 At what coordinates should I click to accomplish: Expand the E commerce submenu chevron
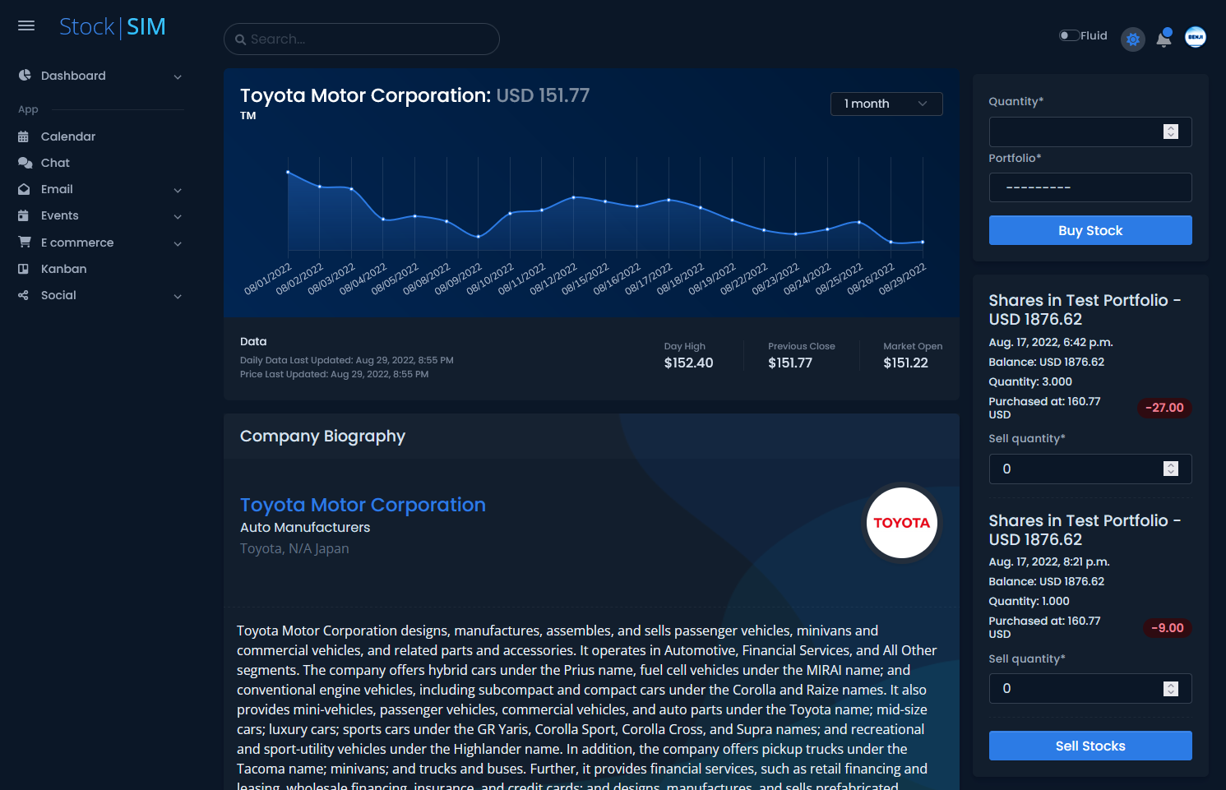[178, 243]
